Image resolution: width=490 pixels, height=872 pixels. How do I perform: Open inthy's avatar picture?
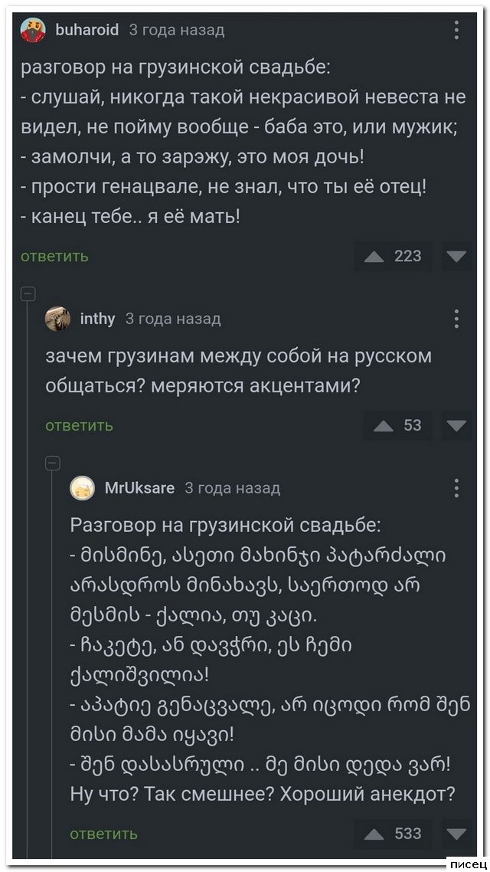click(58, 319)
